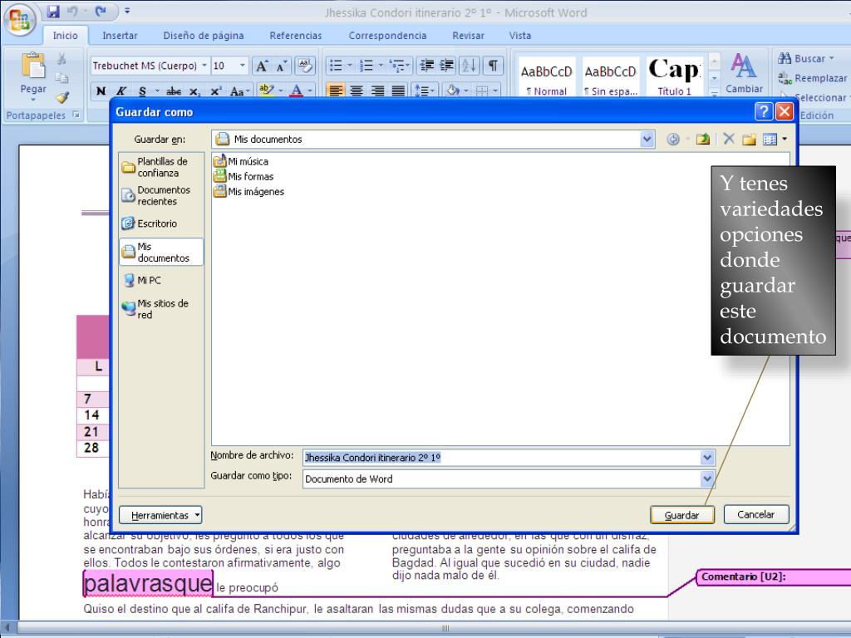Open the Guardar como tipo dropdown
The image size is (851, 638).
click(x=707, y=478)
